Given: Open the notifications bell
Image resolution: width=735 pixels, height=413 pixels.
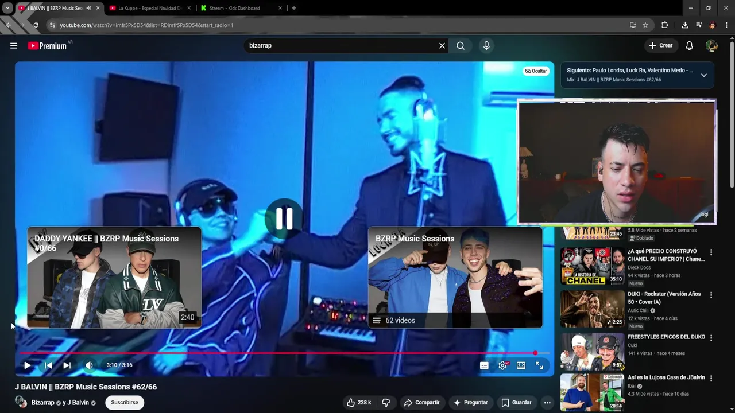Looking at the screenshot, I should (690, 46).
